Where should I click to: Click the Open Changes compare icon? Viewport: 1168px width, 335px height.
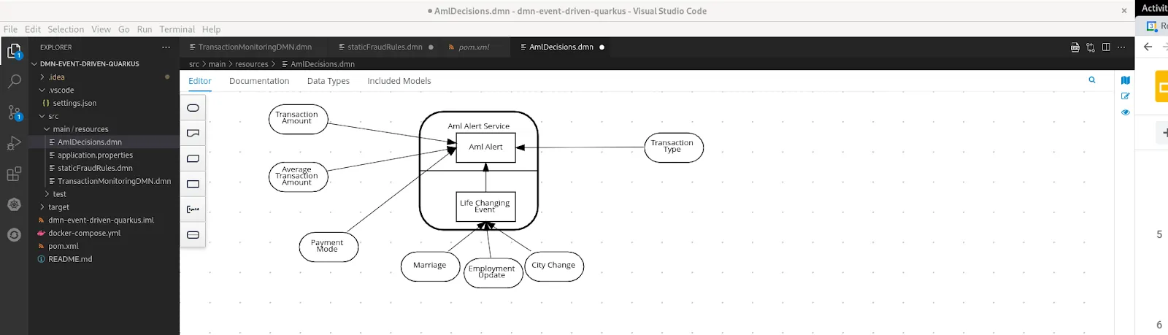tap(1091, 47)
